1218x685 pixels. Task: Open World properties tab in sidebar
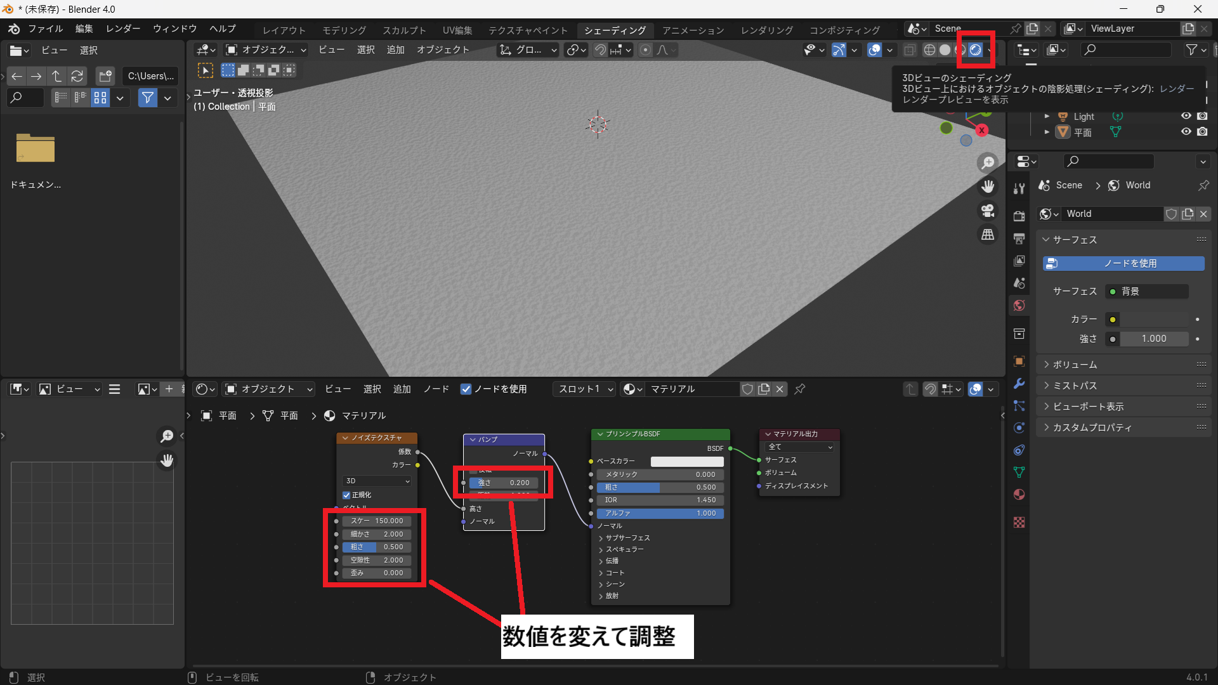1019,306
